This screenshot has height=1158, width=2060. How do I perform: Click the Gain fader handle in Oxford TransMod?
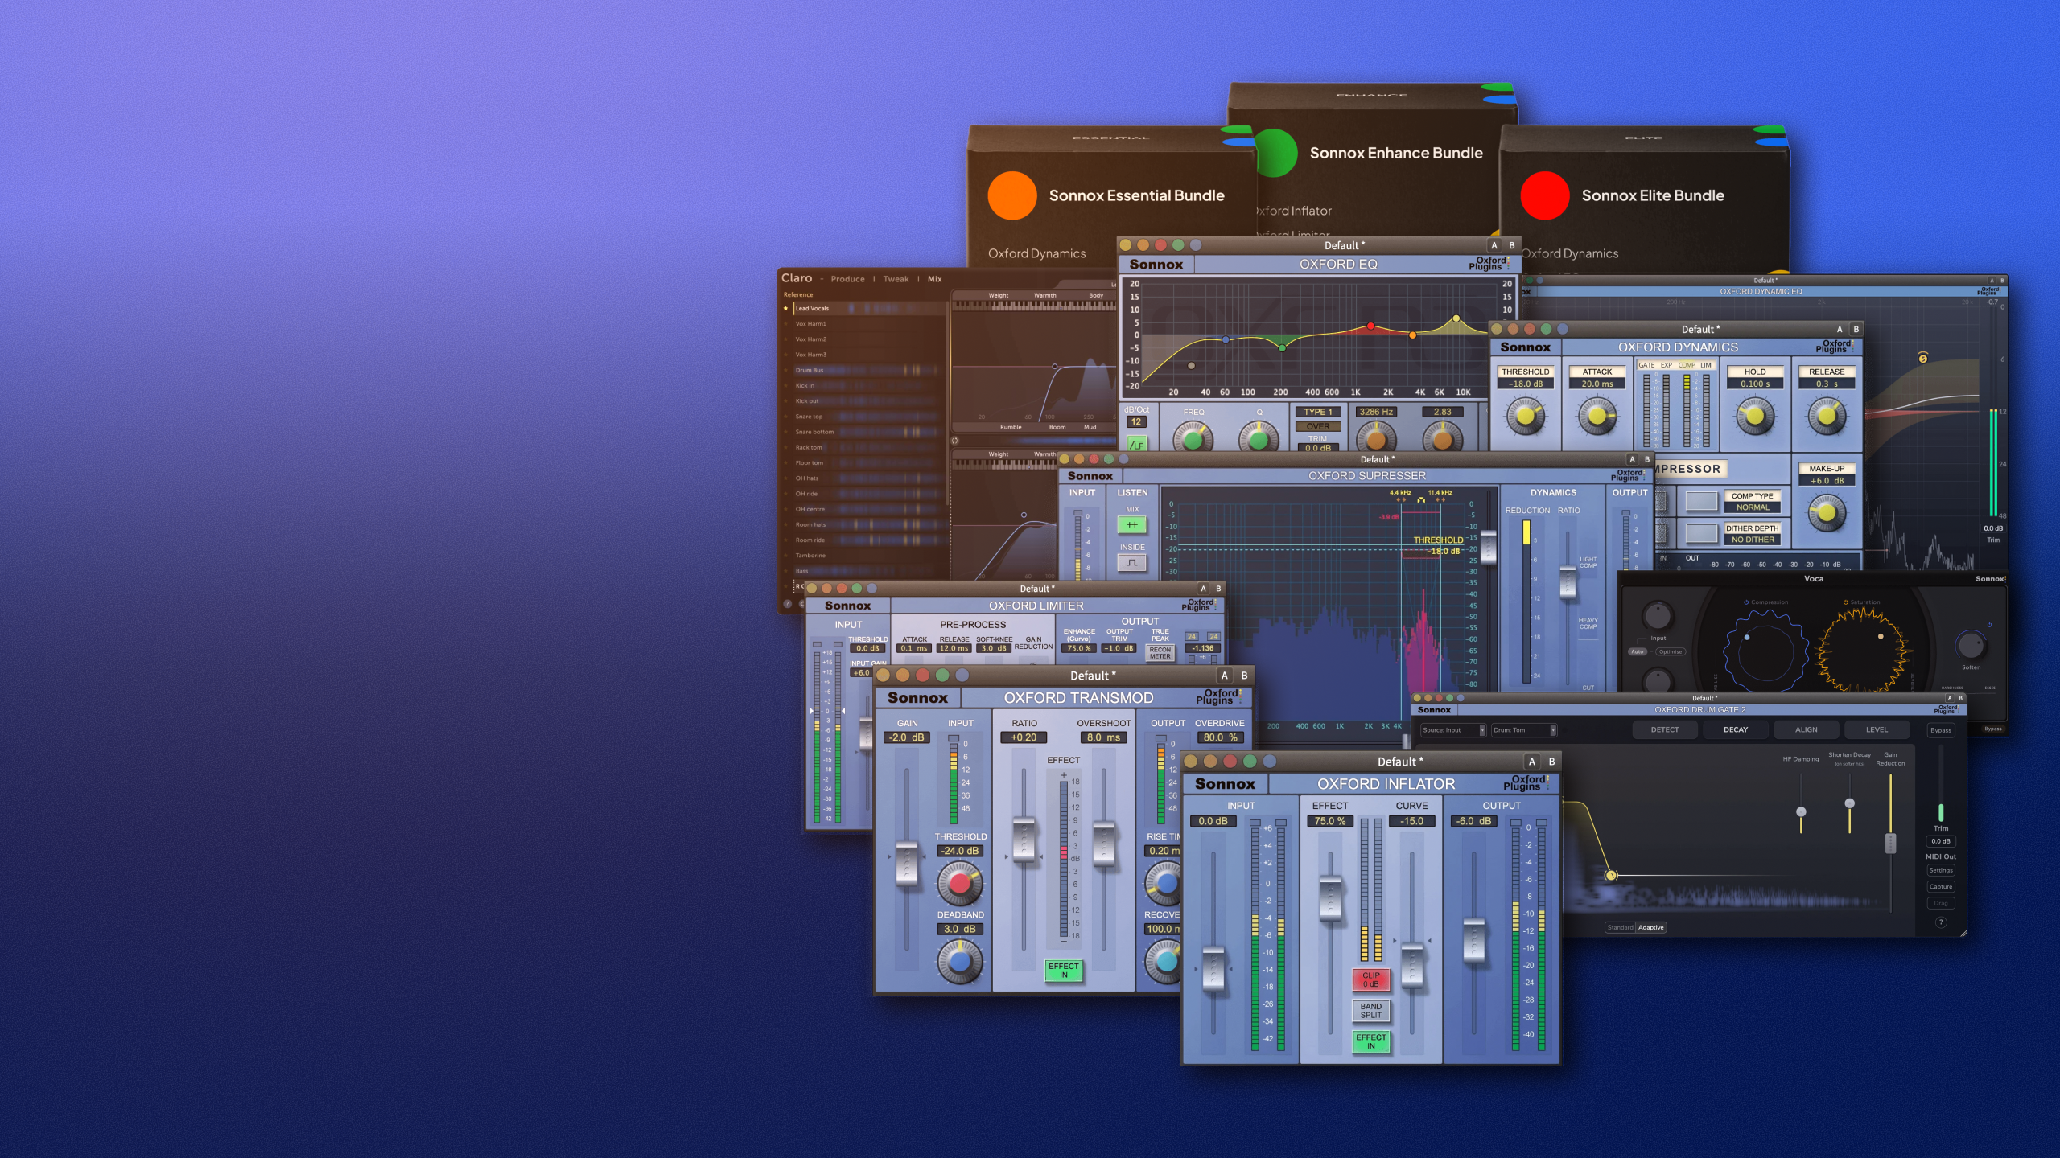click(907, 863)
